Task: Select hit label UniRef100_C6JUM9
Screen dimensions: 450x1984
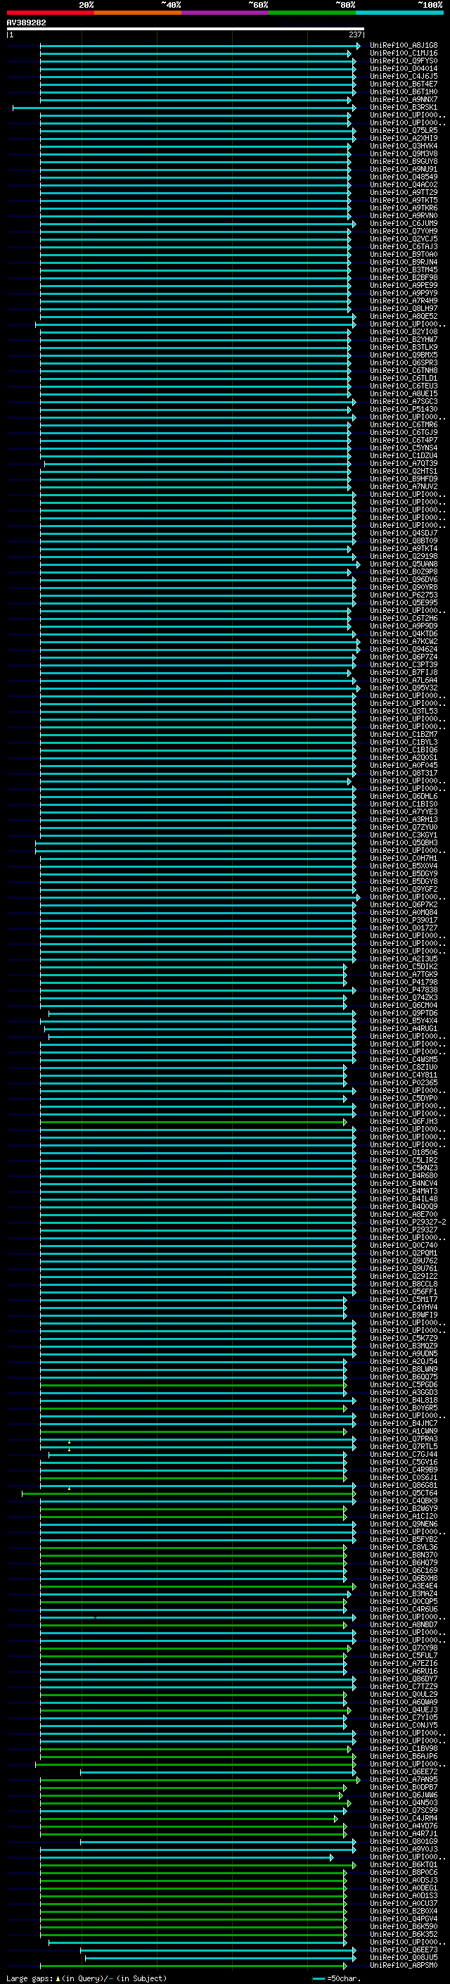Action: click(404, 223)
